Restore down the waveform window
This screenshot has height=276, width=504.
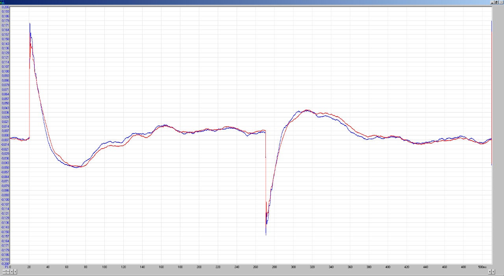[x=497, y=2]
